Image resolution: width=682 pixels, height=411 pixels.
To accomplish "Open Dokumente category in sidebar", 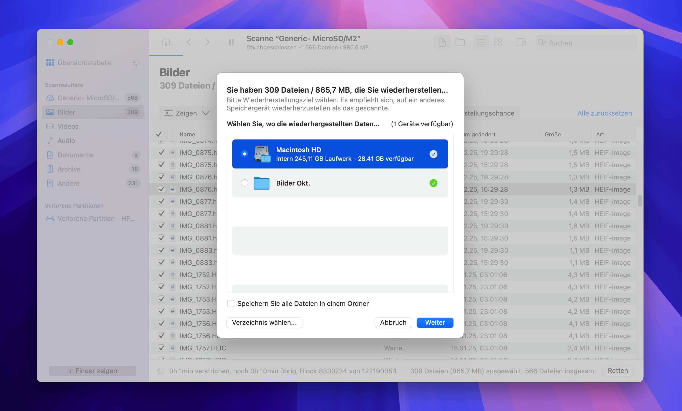I will [x=92, y=155].
